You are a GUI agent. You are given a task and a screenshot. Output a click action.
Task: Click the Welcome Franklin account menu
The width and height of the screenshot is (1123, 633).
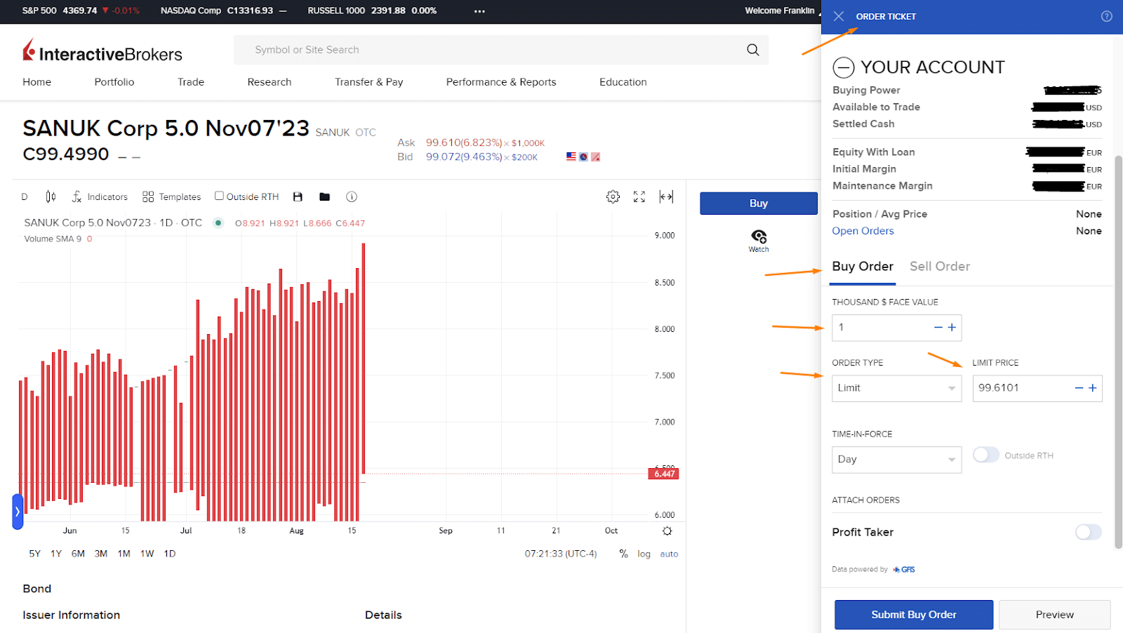click(x=783, y=11)
